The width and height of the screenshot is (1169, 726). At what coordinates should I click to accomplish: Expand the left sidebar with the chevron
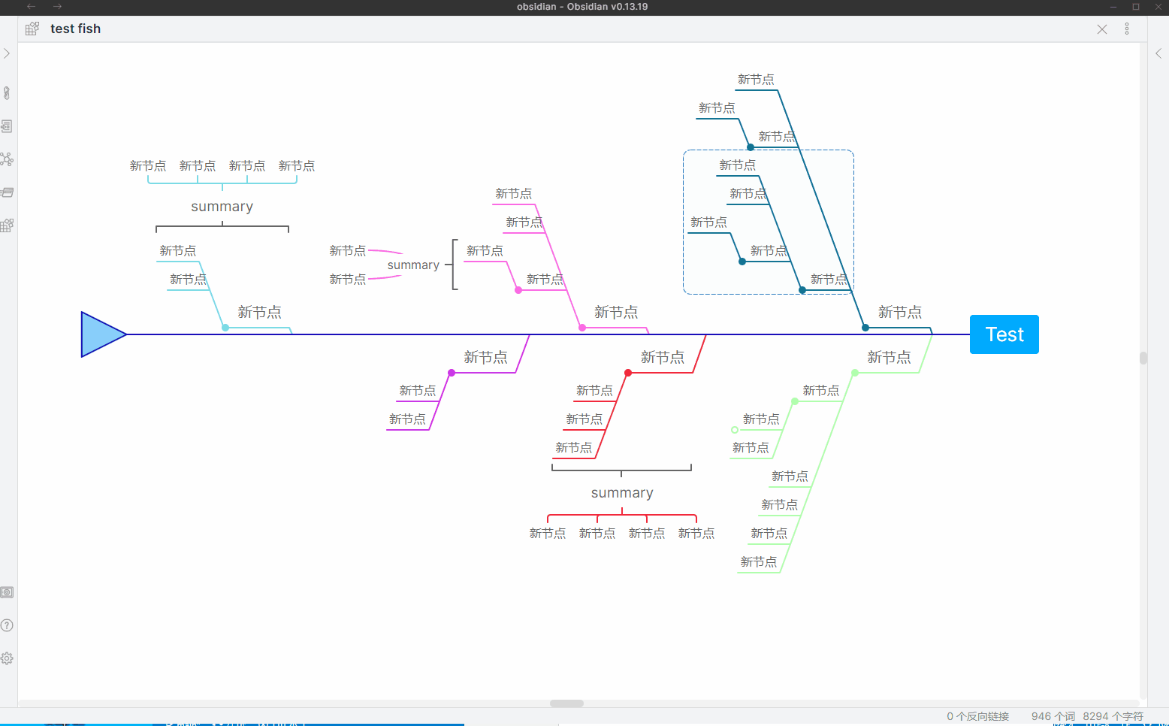tap(7, 53)
